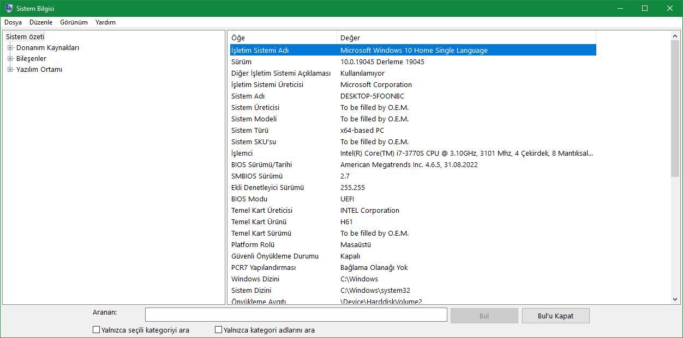The width and height of the screenshot is (683, 338).
Task: Select the İşlemci row label
Action: [x=242, y=153]
